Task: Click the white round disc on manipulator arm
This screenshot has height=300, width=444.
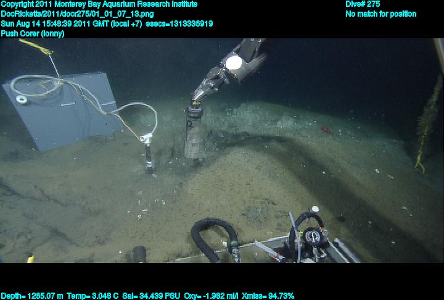Action: pos(234,62)
